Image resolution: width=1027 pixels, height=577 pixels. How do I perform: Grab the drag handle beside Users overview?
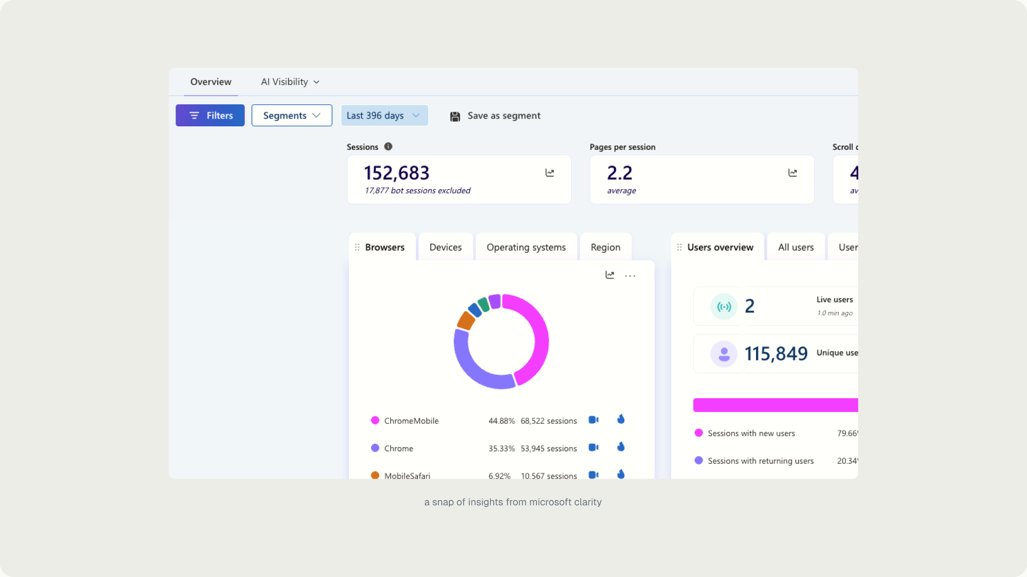coord(679,247)
